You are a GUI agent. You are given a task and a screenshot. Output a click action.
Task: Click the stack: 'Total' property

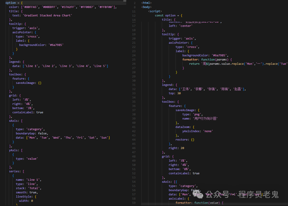pos(28,188)
